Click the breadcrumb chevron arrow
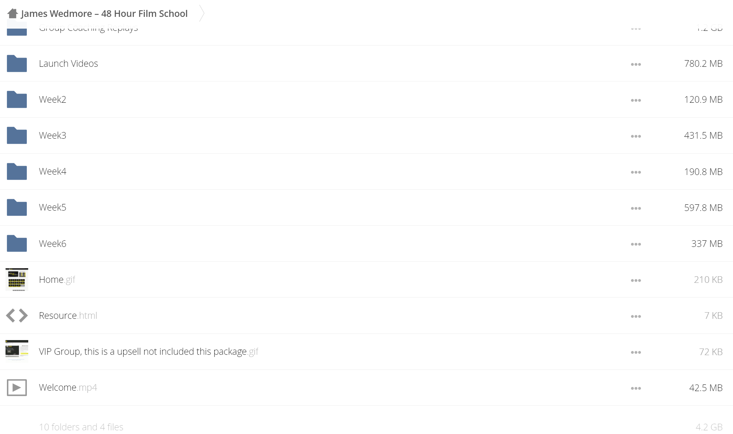Image resolution: width=733 pixels, height=434 pixels. point(201,14)
